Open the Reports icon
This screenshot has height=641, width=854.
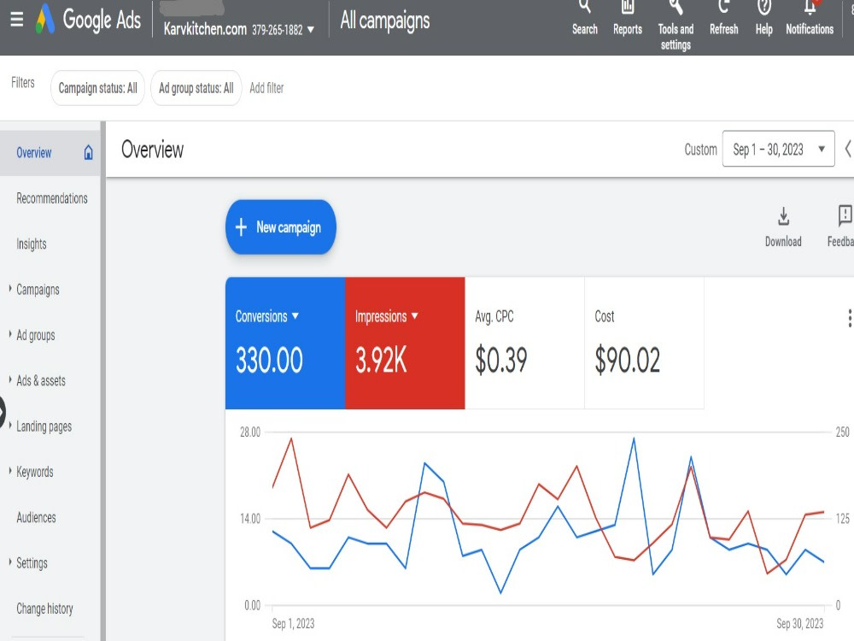628,7
